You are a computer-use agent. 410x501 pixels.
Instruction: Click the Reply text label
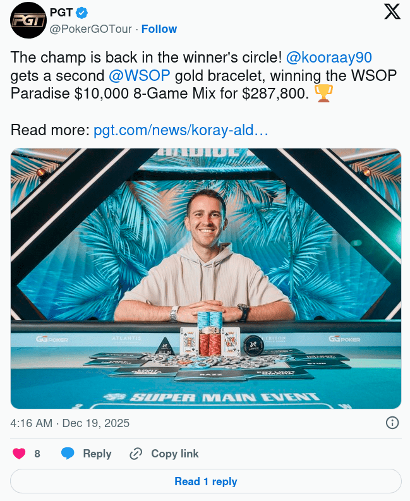[x=97, y=454]
